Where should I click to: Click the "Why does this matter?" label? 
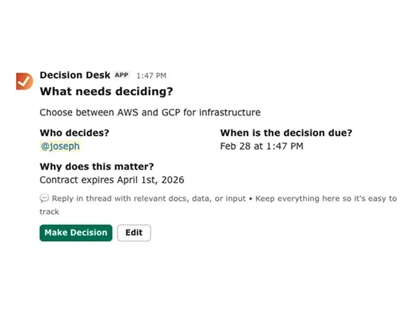96,167
